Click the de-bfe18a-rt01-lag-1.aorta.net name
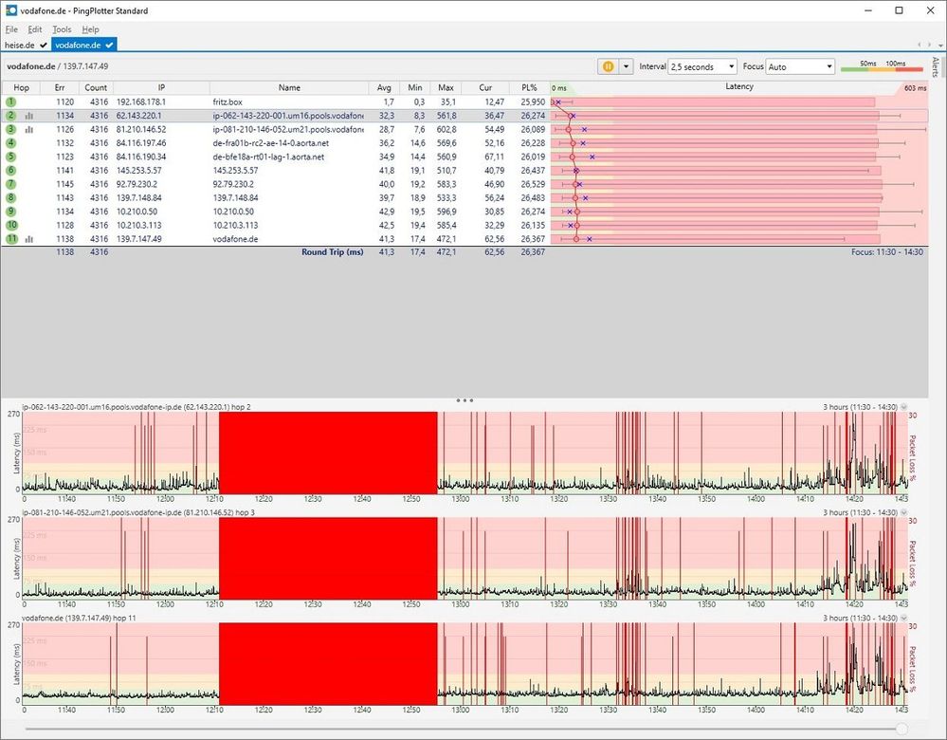Image resolution: width=947 pixels, height=740 pixels. coord(268,157)
